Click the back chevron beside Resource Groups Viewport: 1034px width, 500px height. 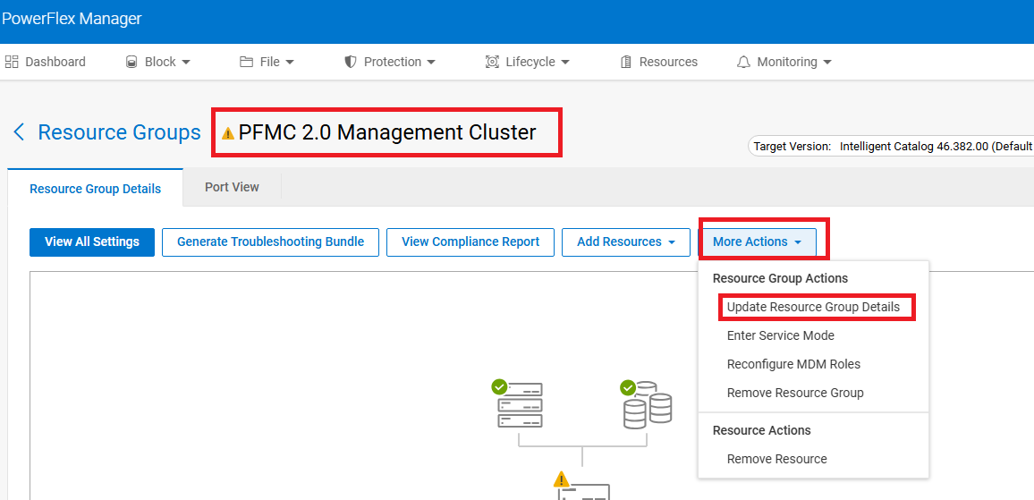coord(19,132)
